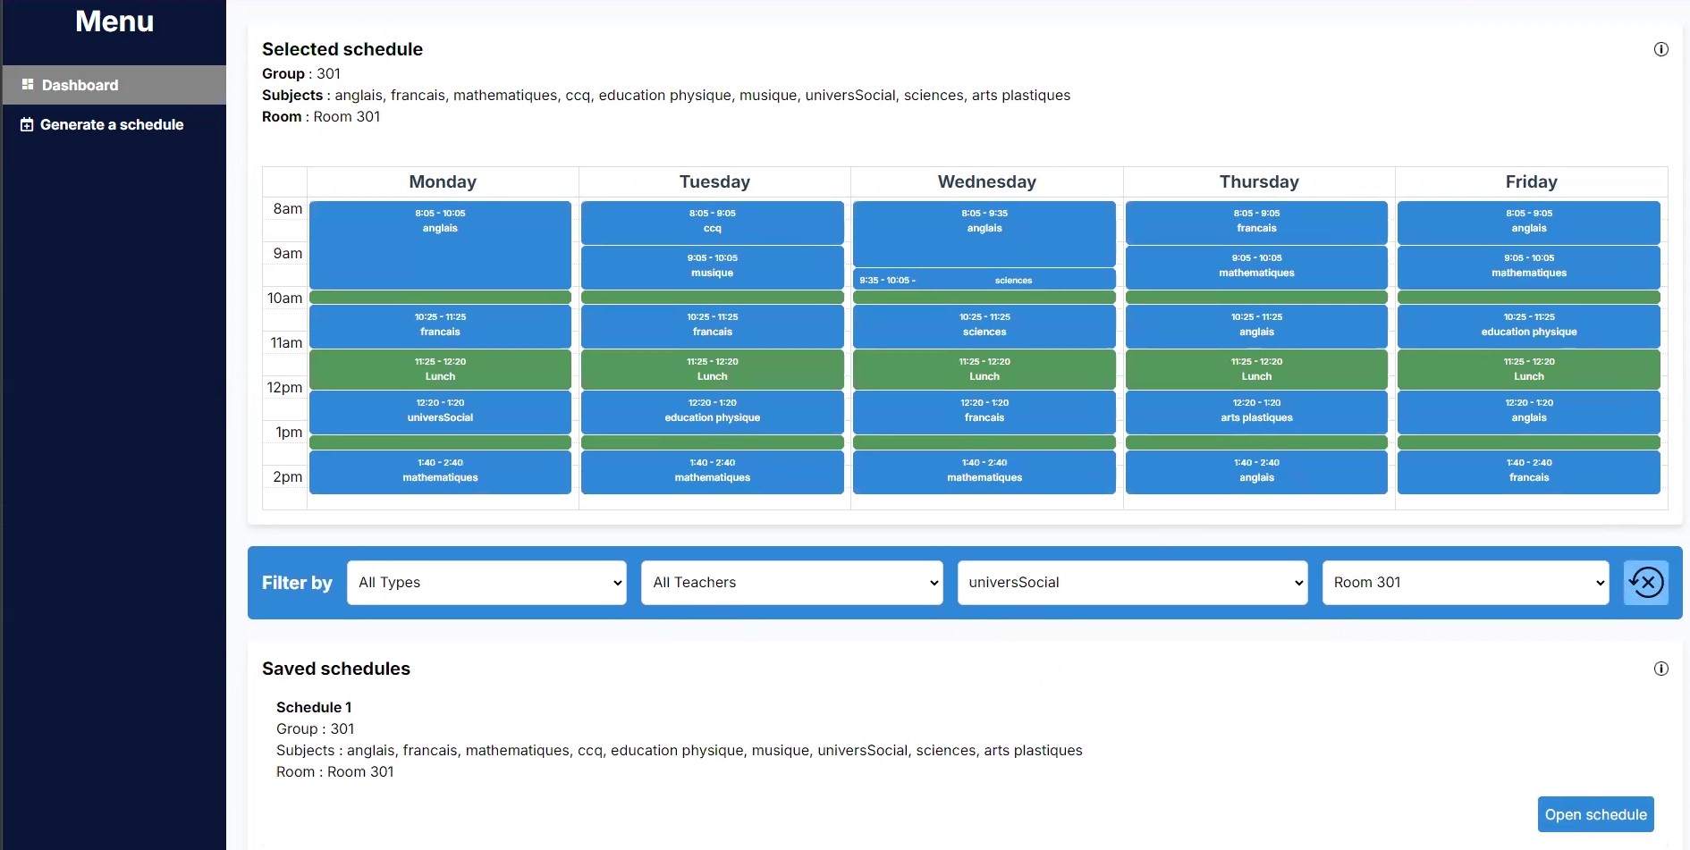1690x850 pixels.
Task: Select Thursday 11:25 Lunch block
Action: pos(1256,369)
